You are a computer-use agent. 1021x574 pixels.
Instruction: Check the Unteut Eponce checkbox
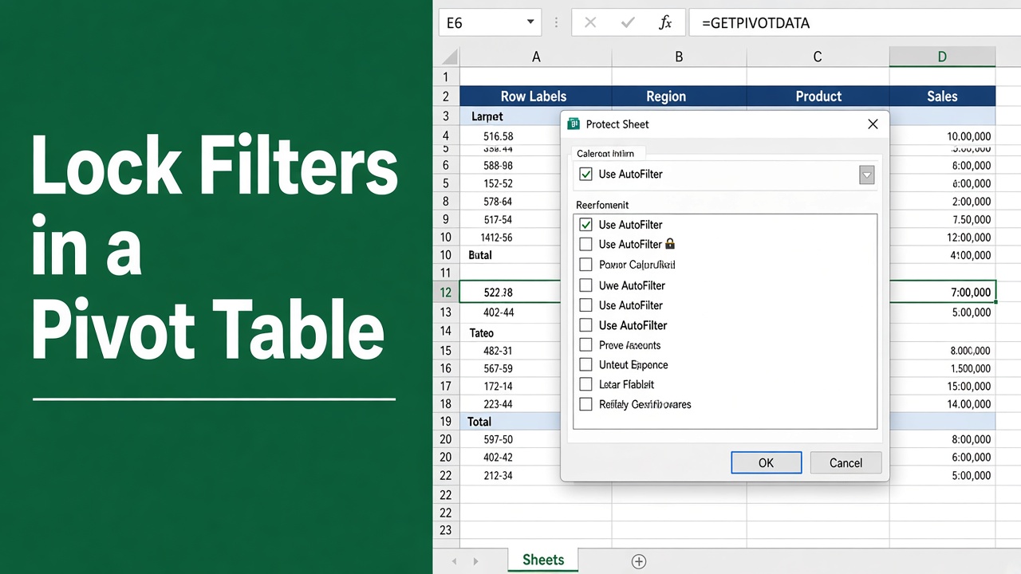pyautogui.click(x=586, y=364)
